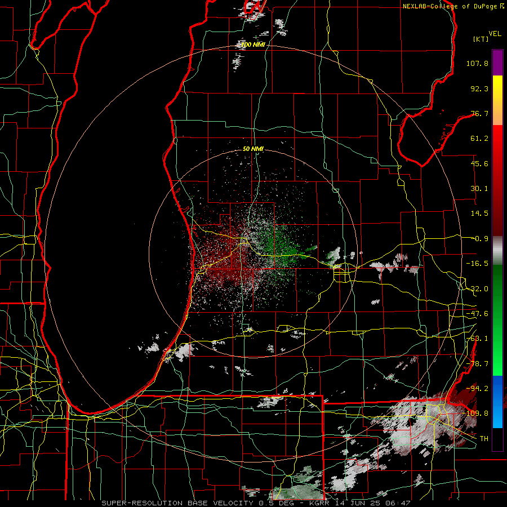Select the 92.3 velocity scale value
The width and height of the screenshot is (507, 507).
tap(479, 88)
